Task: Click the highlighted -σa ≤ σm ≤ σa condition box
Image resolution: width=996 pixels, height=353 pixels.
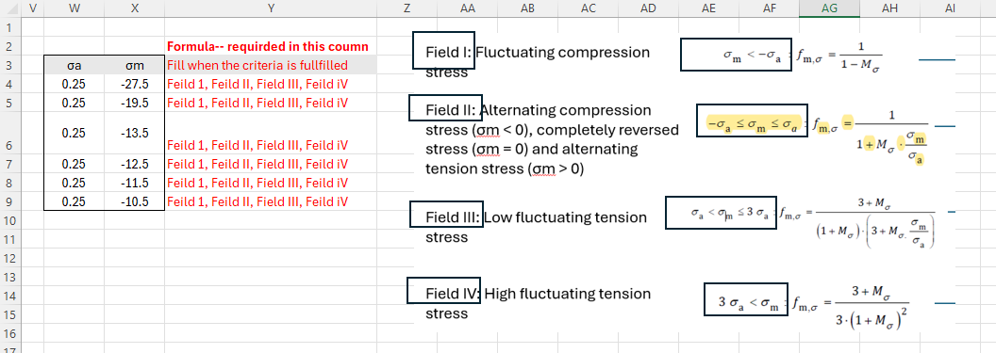Action: pos(752,121)
